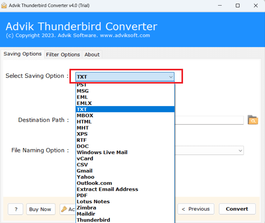265x223 pixels.
Task: Click the Convert button
Action: pyautogui.click(x=237, y=209)
